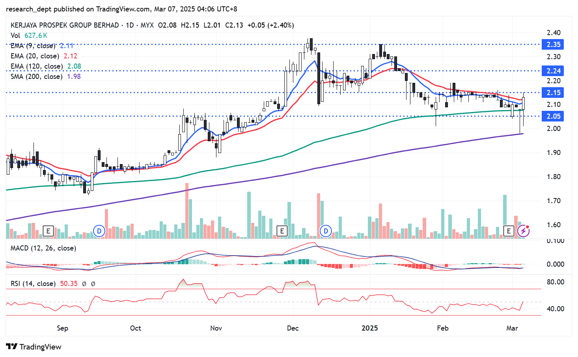Screen dimensions: 578x357
Task: Select the EMA (20, close) legend
Action: tap(44, 56)
